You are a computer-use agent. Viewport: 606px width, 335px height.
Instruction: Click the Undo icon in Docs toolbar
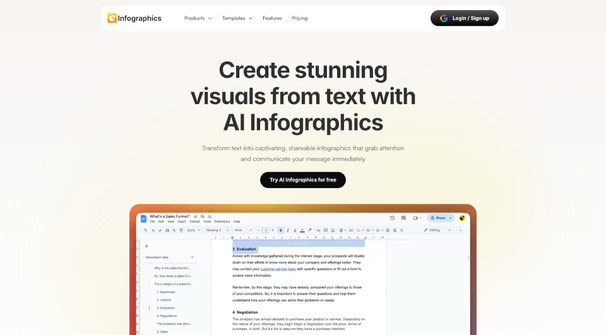pyautogui.click(x=153, y=231)
